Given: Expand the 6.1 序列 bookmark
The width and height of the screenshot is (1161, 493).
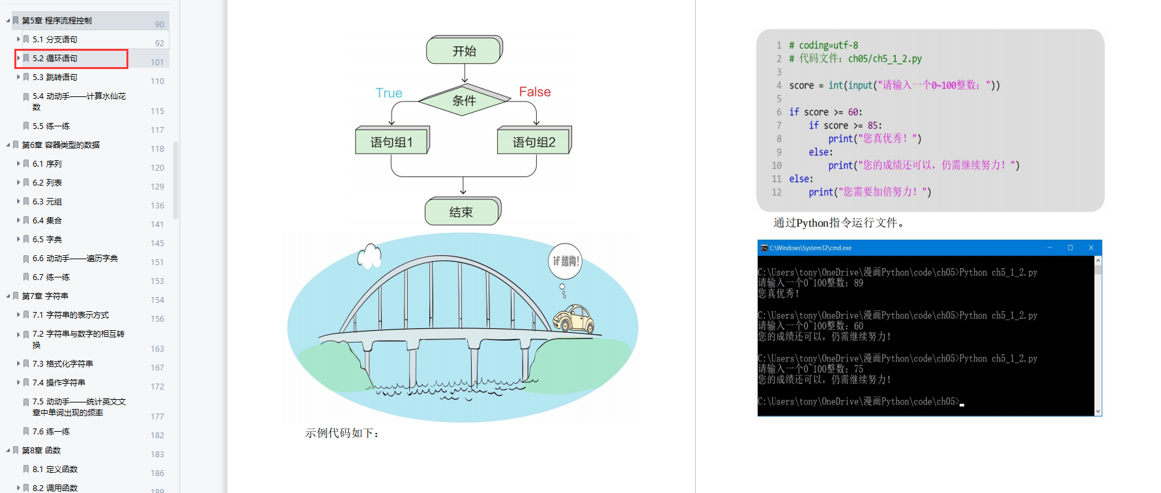Looking at the screenshot, I should pyautogui.click(x=18, y=163).
